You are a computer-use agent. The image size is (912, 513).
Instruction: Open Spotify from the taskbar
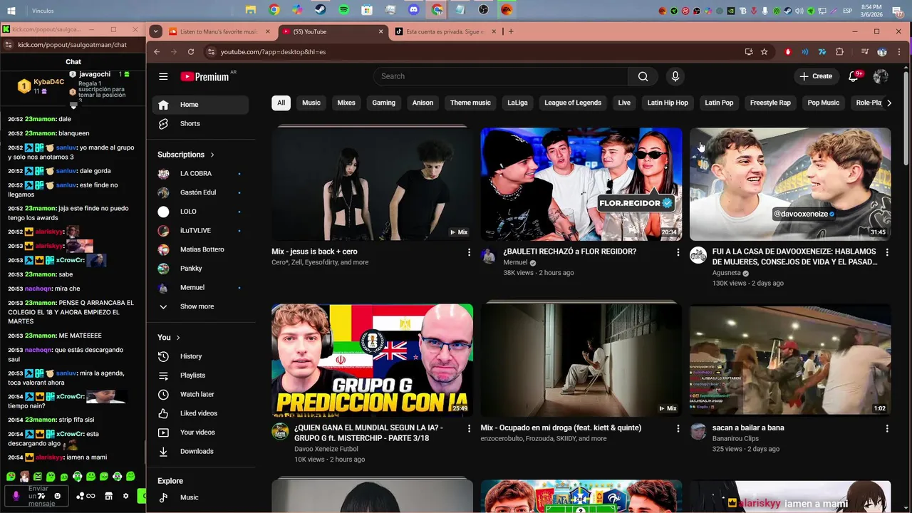344,10
